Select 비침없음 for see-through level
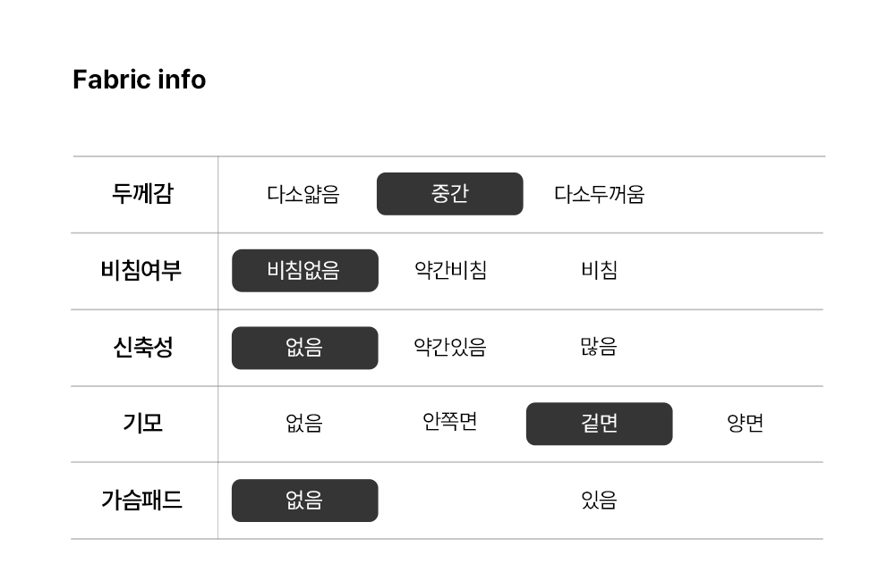895x564 pixels. tap(304, 271)
